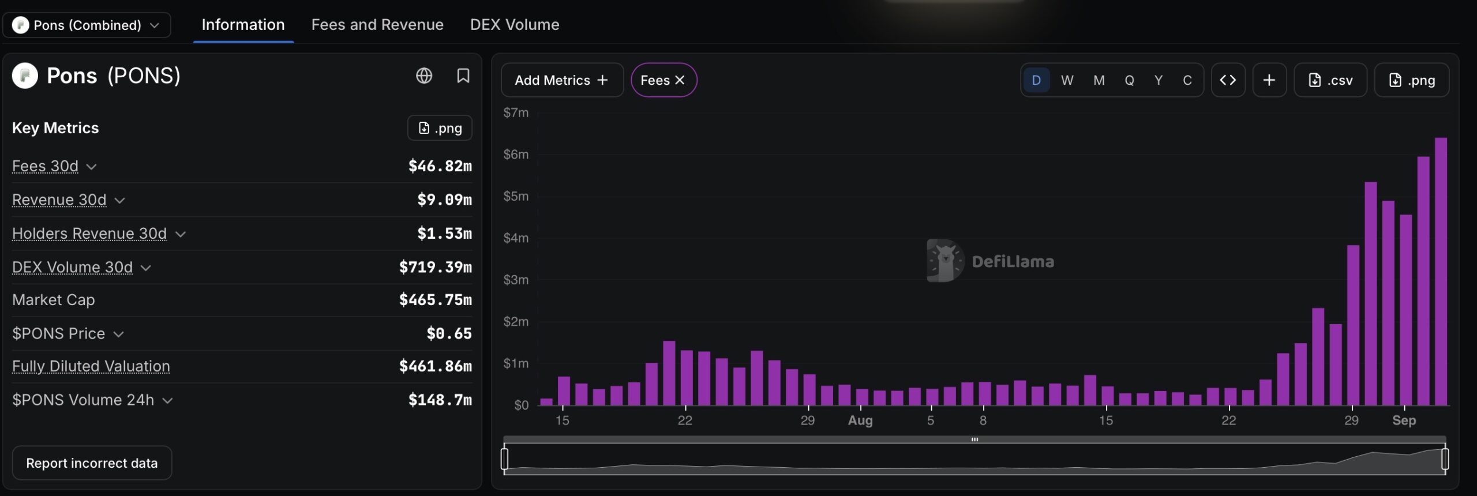
Task: Click the Sep label on the x-axis
Action: (1404, 420)
